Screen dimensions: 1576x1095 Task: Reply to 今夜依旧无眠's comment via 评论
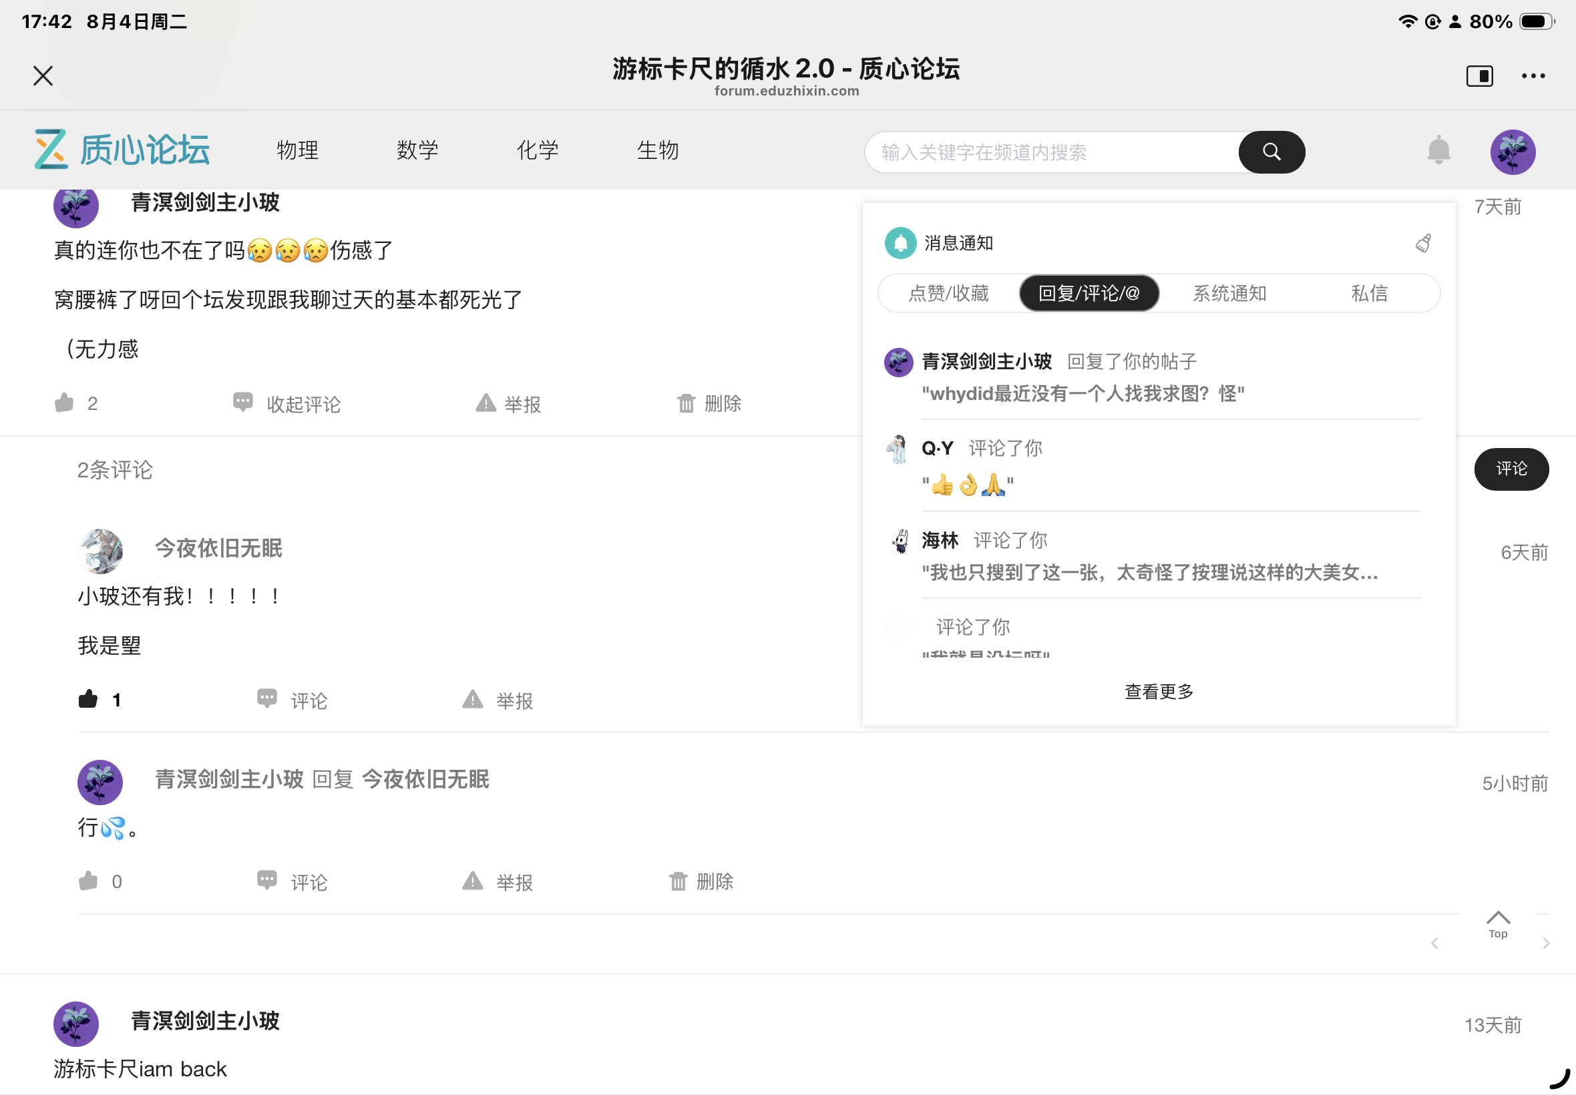pos(292,700)
